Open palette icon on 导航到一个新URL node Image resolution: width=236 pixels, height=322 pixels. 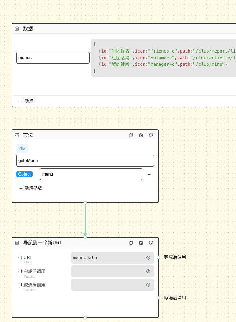[151, 243]
